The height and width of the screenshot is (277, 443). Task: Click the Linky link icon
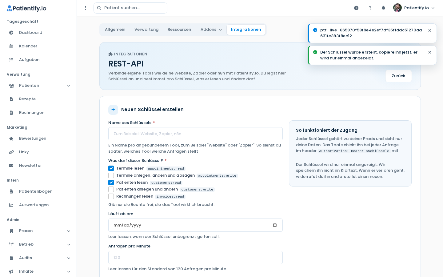pos(11,152)
